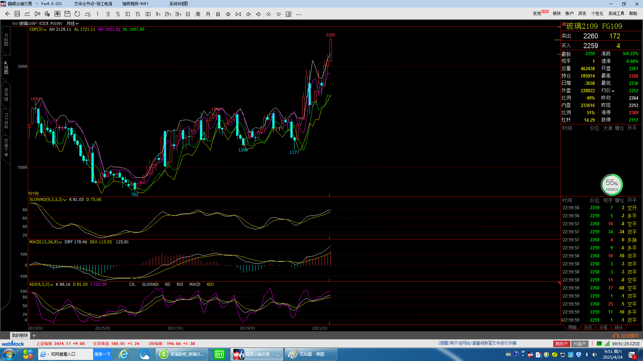
Task: Click the save floppy disk icon
Action: pos(67,14)
